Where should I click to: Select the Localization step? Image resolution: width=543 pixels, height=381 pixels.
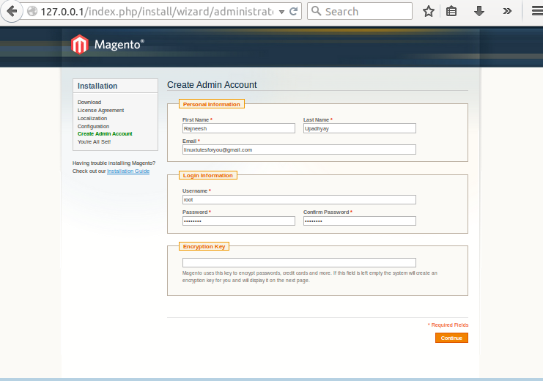(x=92, y=118)
